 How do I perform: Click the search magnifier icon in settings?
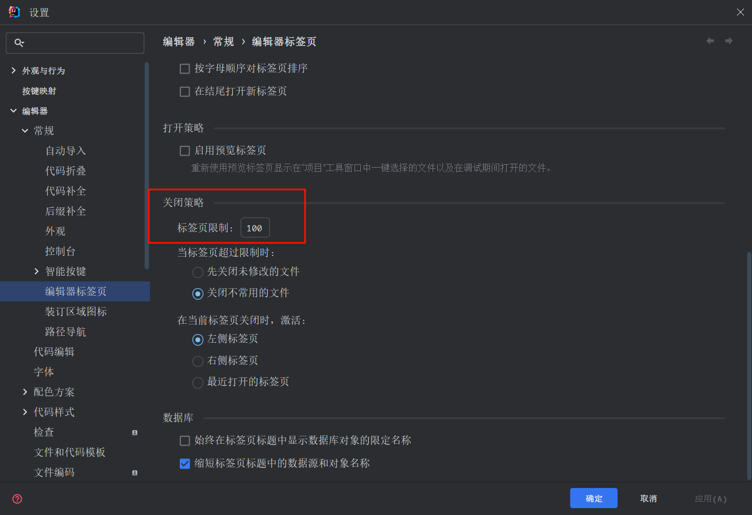coord(19,42)
